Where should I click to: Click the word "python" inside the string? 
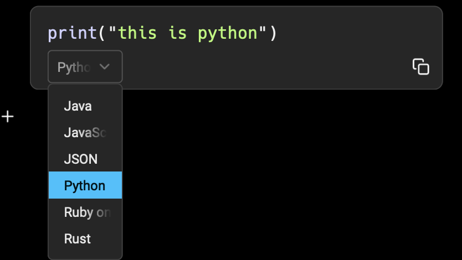coord(228,33)
